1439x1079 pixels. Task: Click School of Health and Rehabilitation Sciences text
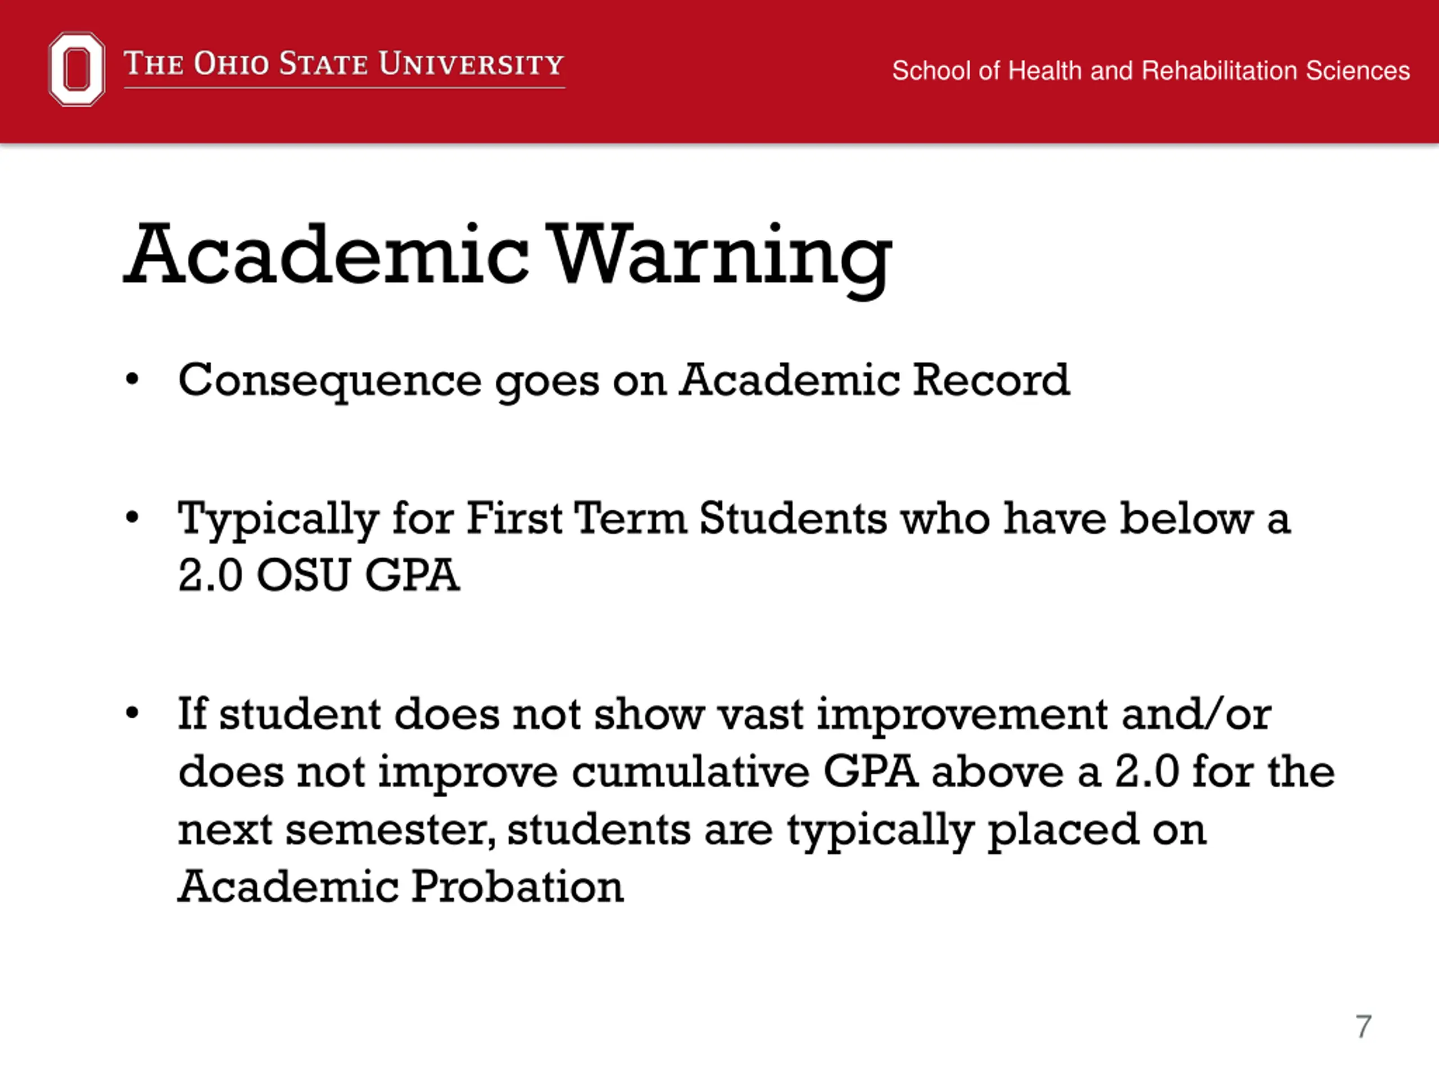point(1151,70)
